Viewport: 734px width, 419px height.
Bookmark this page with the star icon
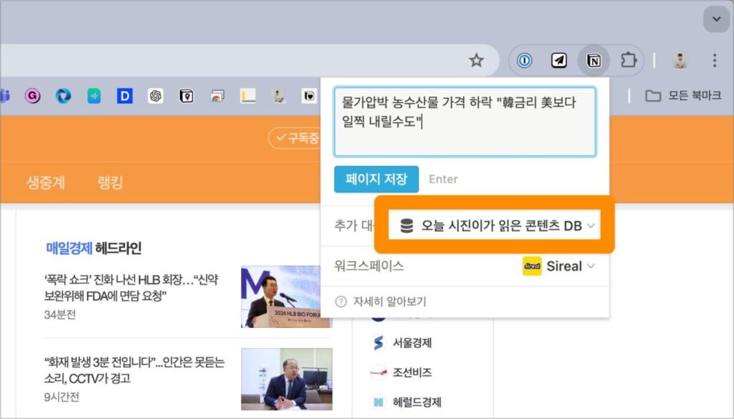click(476, 61)
